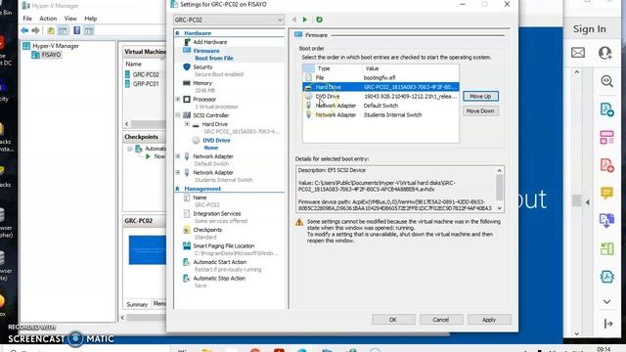This screenshot has height=352, width=626.
Task: Open the GRC-PC02 virtual machine dropdown
Action: pyautogui.click(x=229, y=20)
